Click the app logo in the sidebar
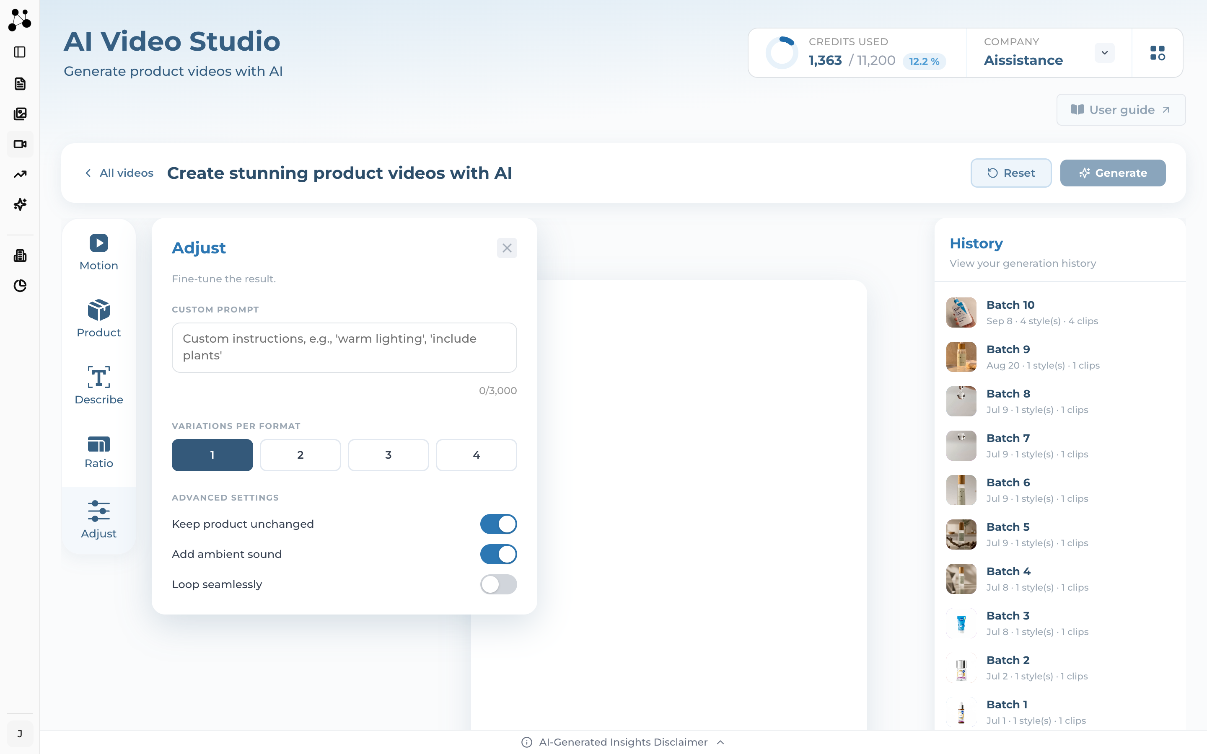 click(20, 20)
